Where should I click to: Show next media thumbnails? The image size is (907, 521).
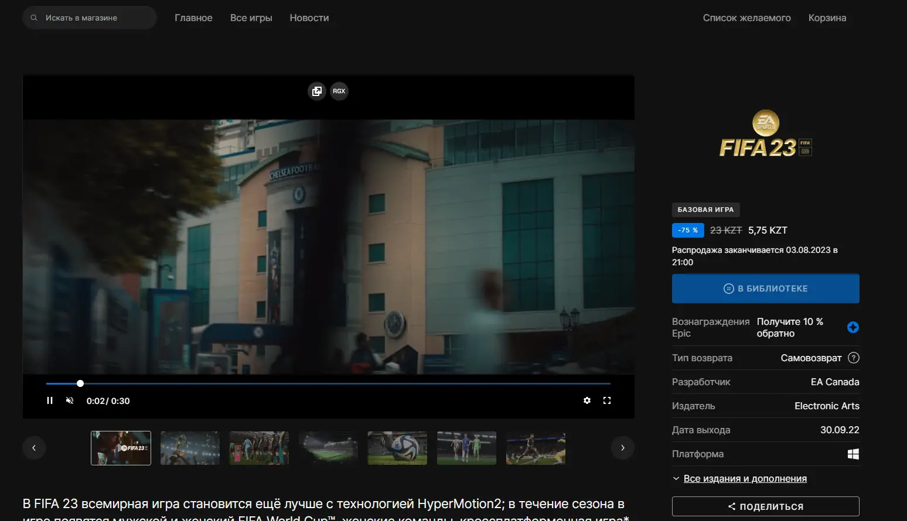623,448
